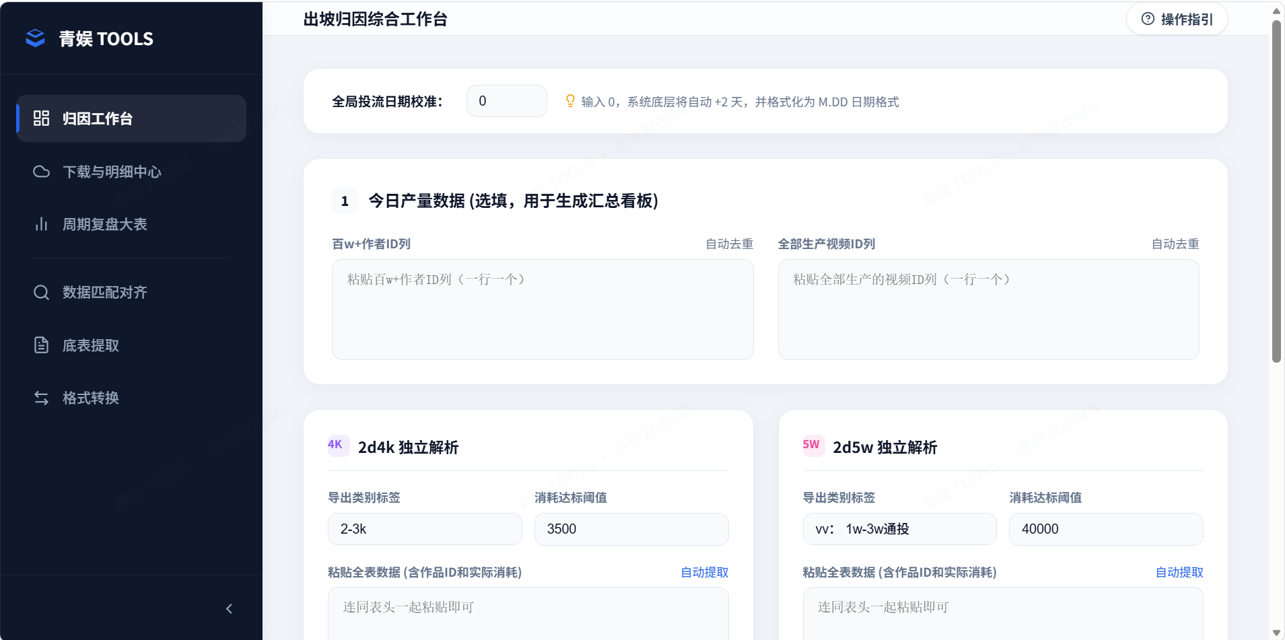This screenshot has height=640, width=1285.
Task: Click the 青娱 TOOLS logo icon
Action: coord(35,38)
